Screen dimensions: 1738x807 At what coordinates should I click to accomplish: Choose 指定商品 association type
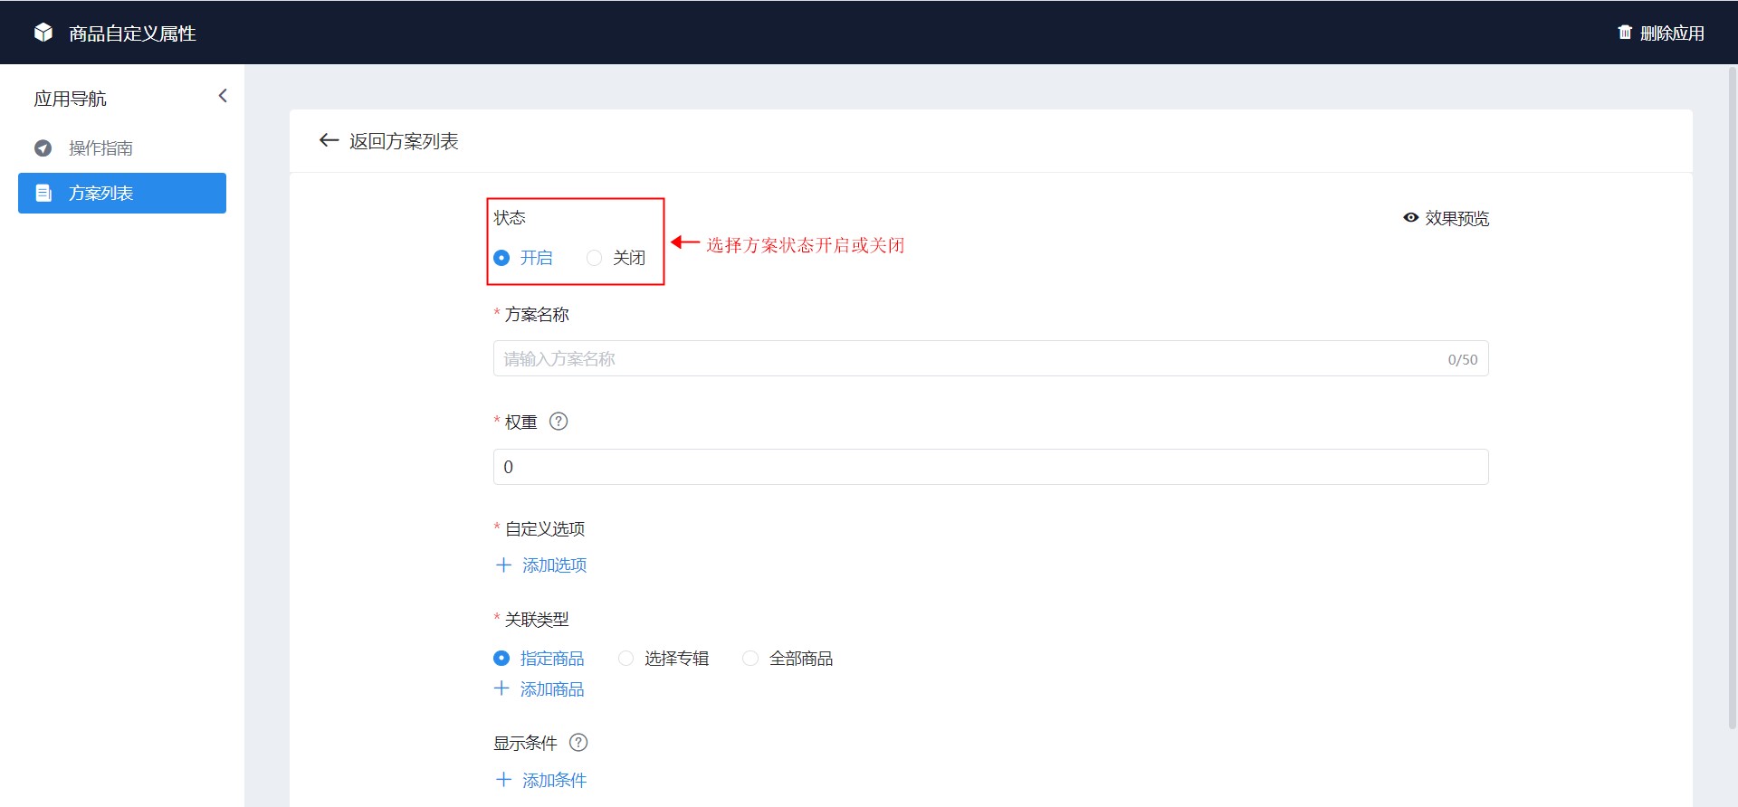click(501, 658)
